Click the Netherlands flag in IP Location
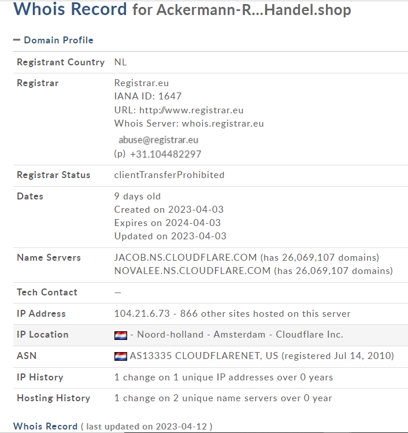 [x=121, y=335]
